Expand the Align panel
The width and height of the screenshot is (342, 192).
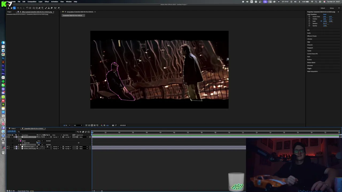(x=309, y=42)
